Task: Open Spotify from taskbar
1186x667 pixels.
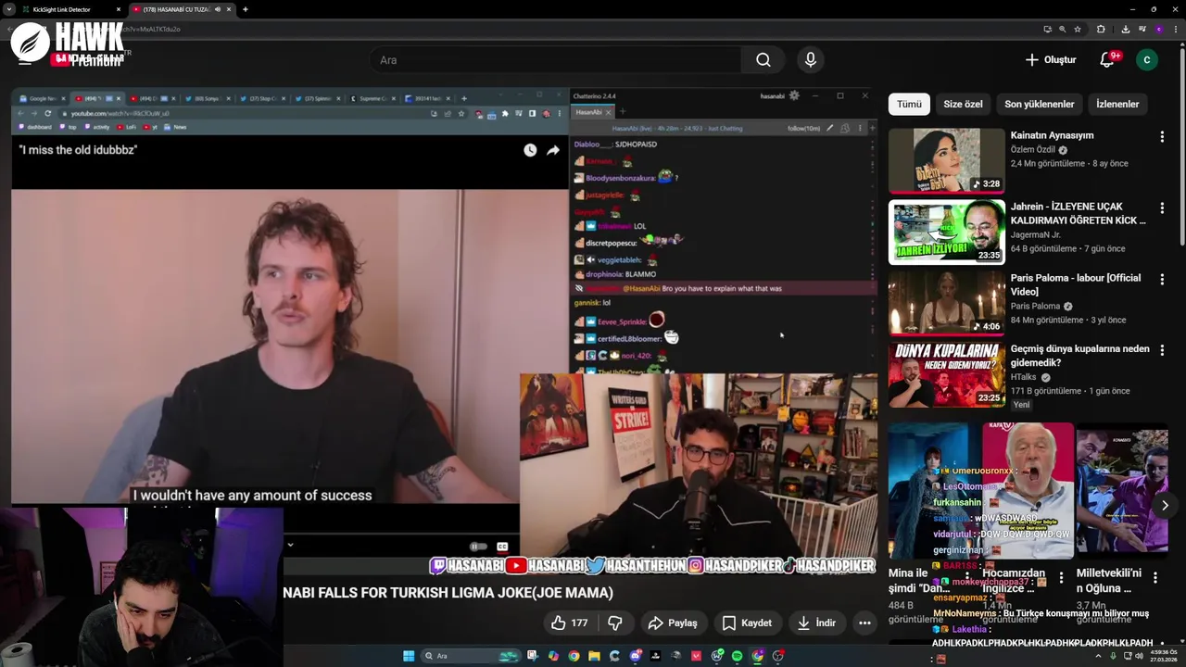Action: 737,656
